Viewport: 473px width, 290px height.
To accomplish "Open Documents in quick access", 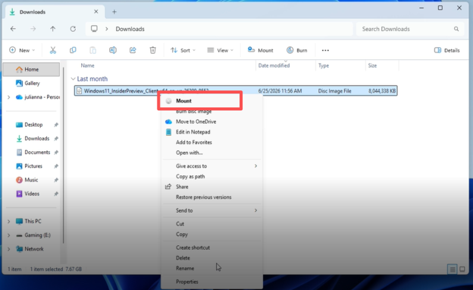I will click(x=31, y=153).
